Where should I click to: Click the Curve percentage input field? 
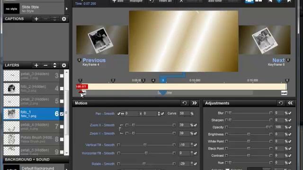pyautogui.click(x=184, y=113)
